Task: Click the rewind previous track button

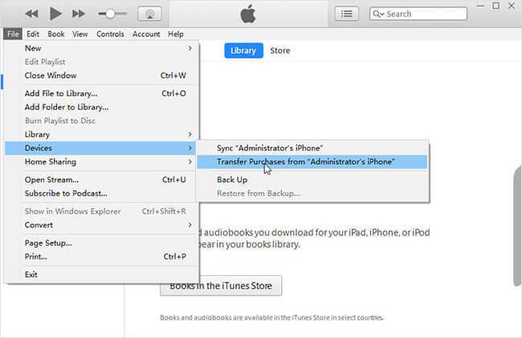Action: pos(32,14)
